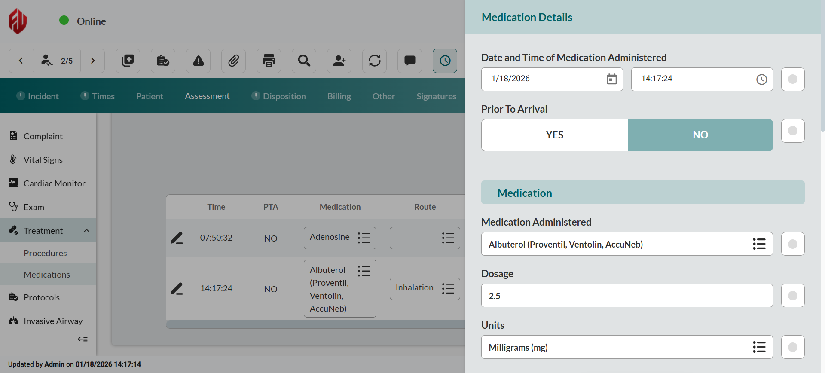Edit the 14:17:24 medication row pencil

click(177, 289)
